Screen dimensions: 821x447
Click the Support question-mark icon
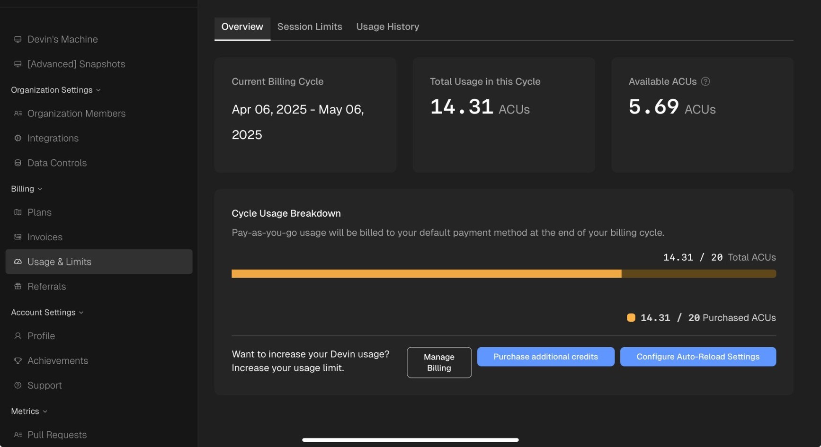pyautogui.click(x=18, y=385)
